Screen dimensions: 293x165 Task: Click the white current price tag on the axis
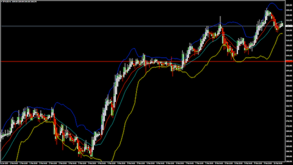coord(289,26)
